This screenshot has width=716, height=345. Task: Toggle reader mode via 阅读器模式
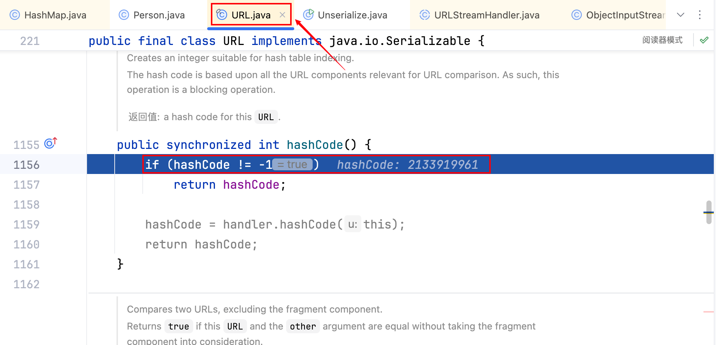click(x=662, y=40)
